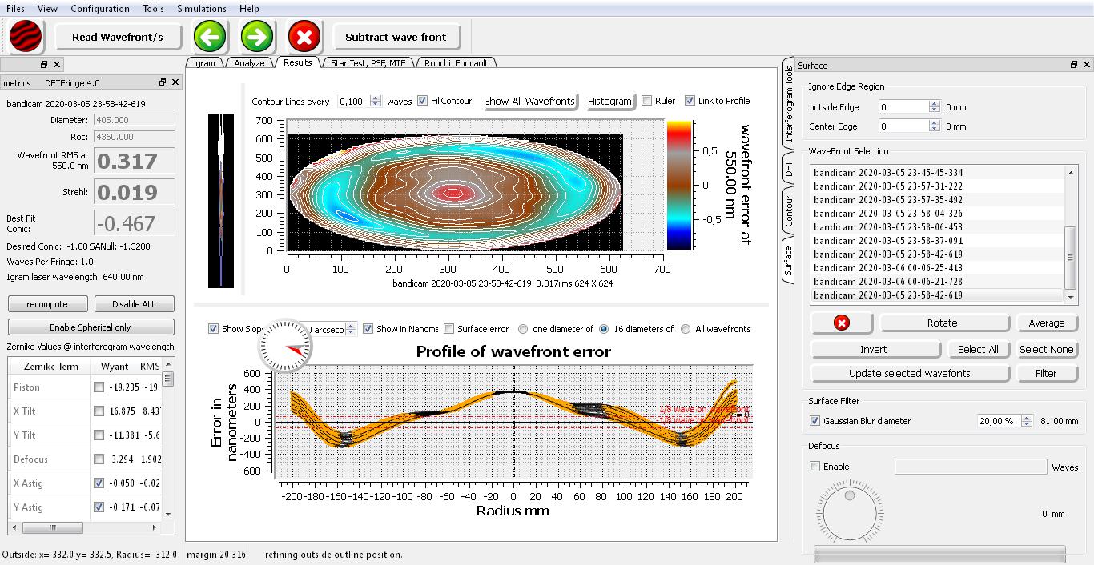Go to next wavefront with green right arrow
1094x565 pixels.
tap(257, 37)
